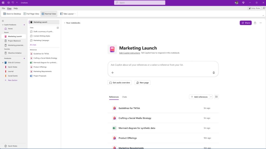Start a new chat with compose icon

[x=58, y=28]
